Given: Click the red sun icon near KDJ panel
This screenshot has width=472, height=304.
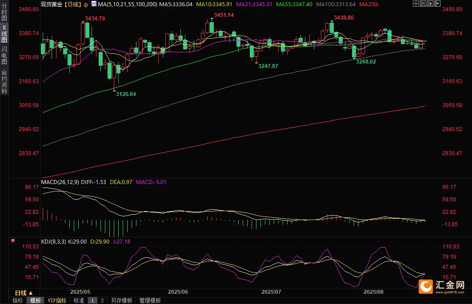Looking at the screenshot, I should tap(13, 241).
